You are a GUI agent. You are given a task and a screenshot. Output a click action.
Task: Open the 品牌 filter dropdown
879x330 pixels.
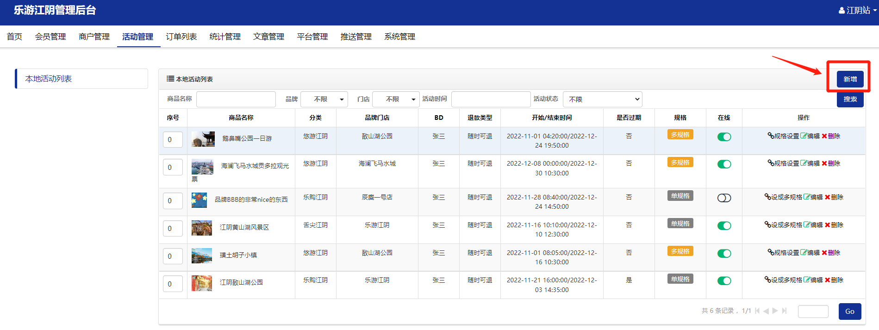(324, 99)
